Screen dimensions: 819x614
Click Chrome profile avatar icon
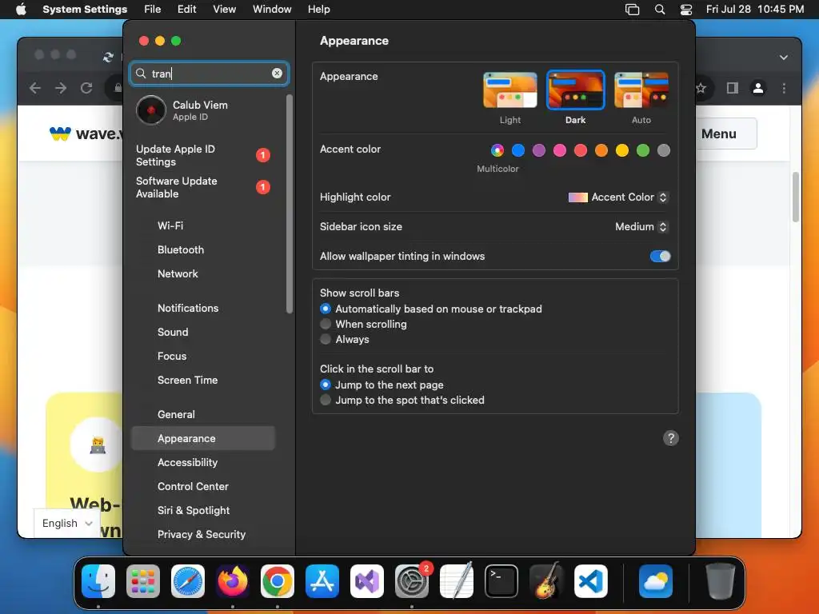[x=758, y=88]
